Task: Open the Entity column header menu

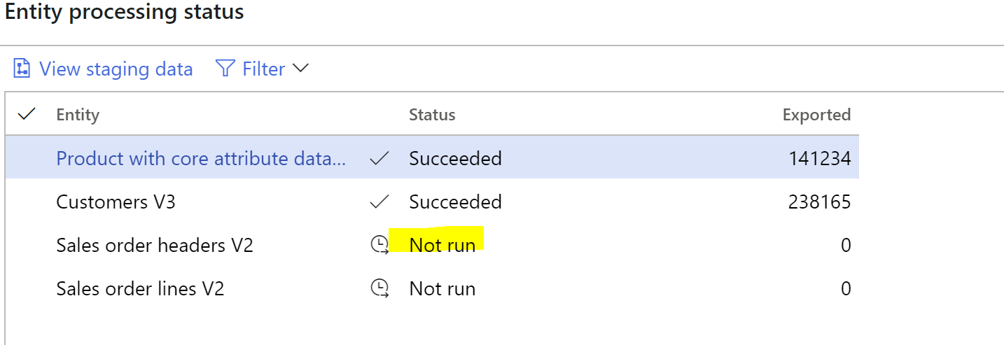Action: (78, 115)
